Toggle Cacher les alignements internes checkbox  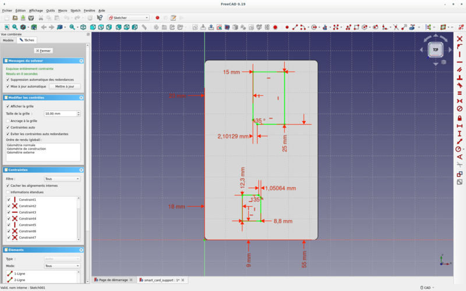click(8, 186)
